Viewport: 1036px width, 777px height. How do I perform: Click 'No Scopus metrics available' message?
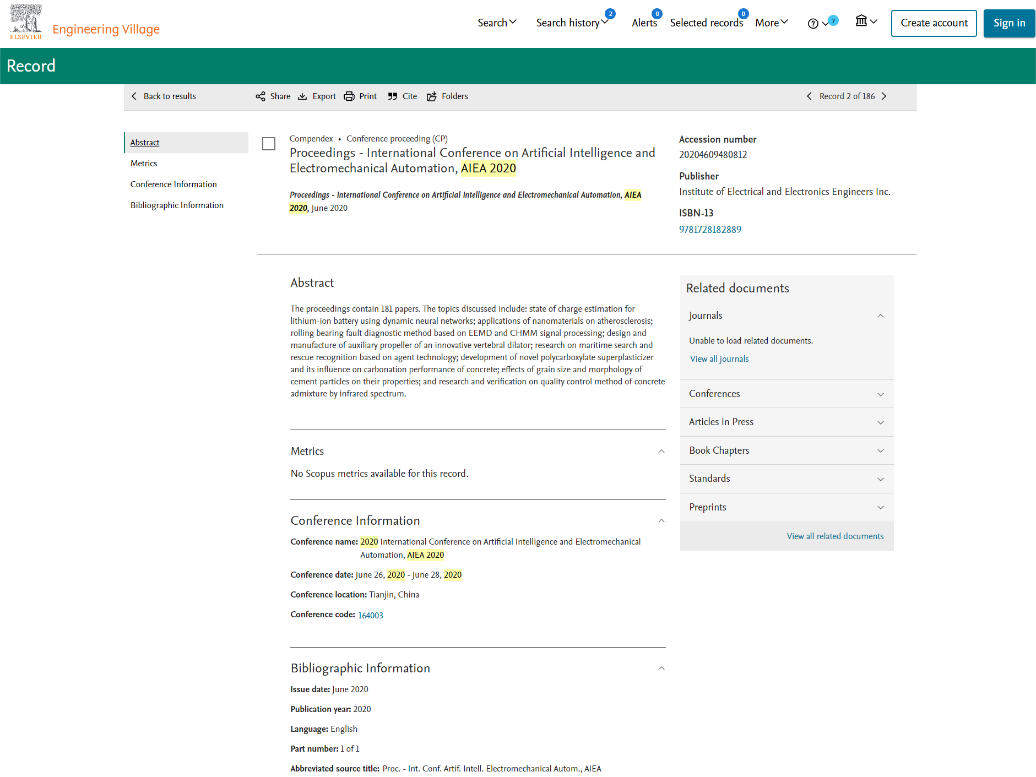tap(379, 474)
